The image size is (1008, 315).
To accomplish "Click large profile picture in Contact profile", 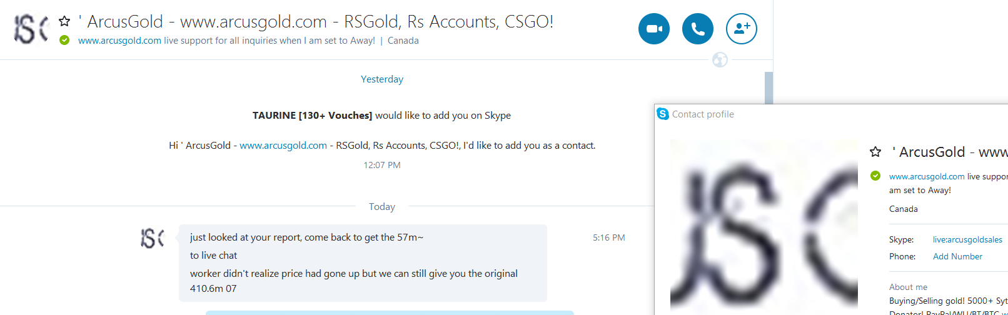I will click(764, 227).
